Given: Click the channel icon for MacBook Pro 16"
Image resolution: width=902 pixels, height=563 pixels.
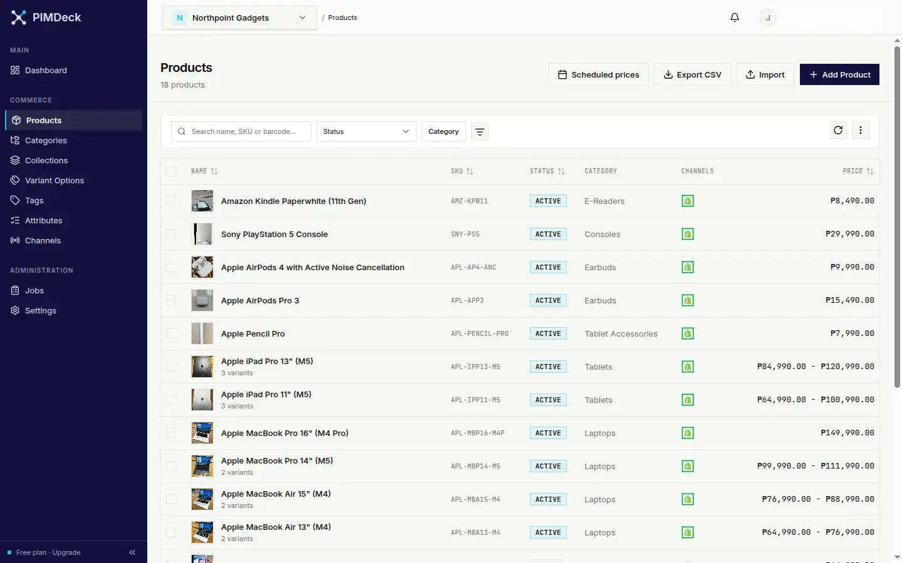Looking at the screenshot, I should 688,433.
